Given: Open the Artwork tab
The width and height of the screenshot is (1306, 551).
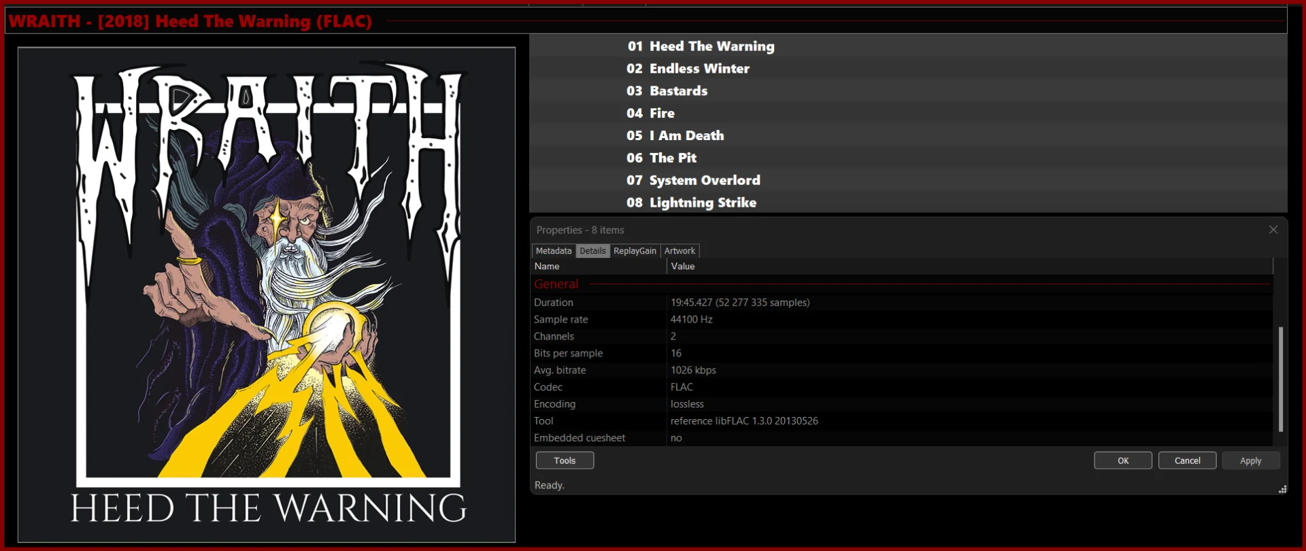Looking at the screenshot, I should point(680,251).
